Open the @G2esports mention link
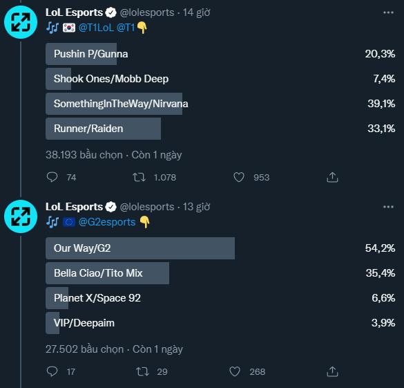Screen dimensions: 404x388 pos(107,222)
